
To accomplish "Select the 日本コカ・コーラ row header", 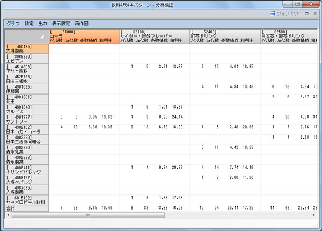I will pyautogui.click(x=27, y=129).
